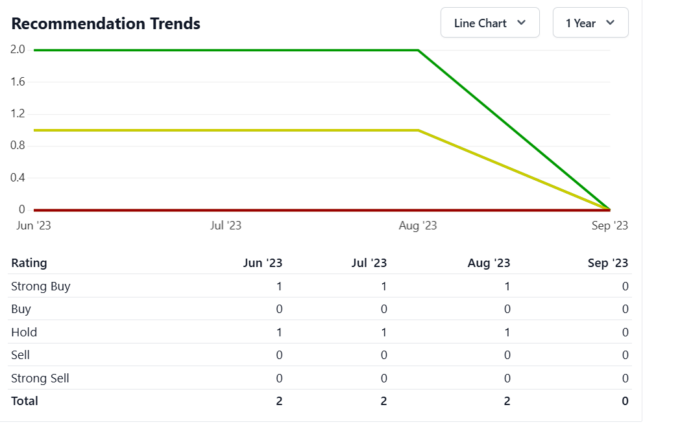Select the Strong Buy row label

pyautogui.click(x=41, y=286)
